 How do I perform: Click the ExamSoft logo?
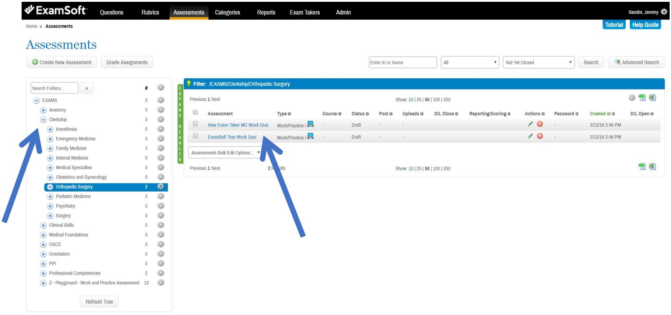pos(56,11)
